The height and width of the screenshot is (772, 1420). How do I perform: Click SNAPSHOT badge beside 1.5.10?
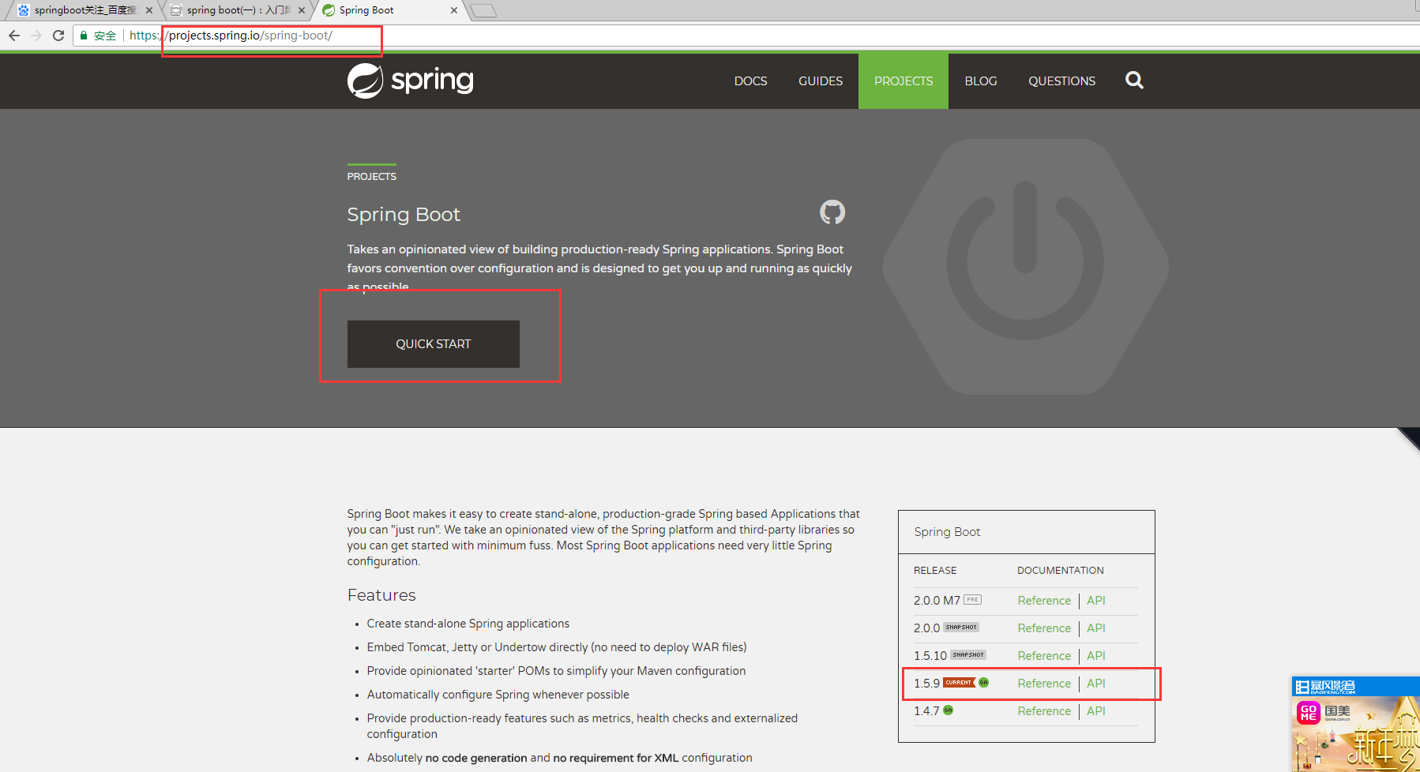tap(968, 655)
